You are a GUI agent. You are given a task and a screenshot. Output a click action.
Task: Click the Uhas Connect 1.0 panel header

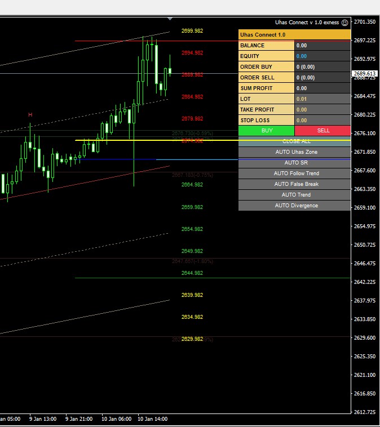295,34
